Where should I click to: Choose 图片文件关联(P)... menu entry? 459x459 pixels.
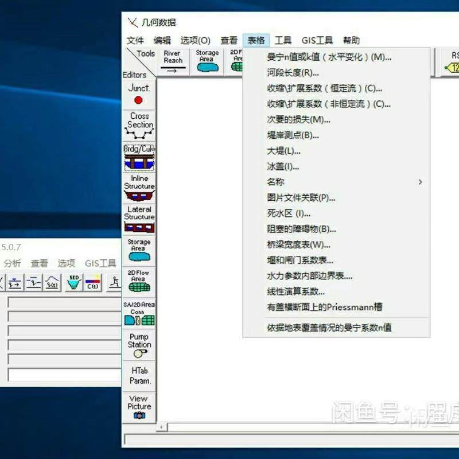point(336,198)
